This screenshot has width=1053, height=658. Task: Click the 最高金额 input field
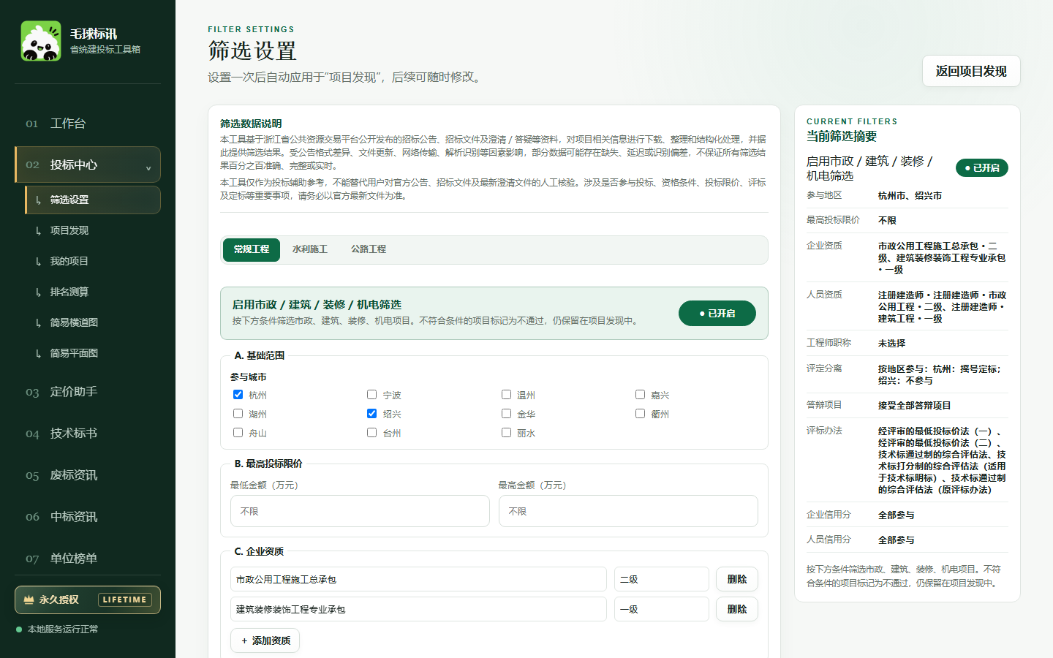pyautogui.click(x=628, y=511)
